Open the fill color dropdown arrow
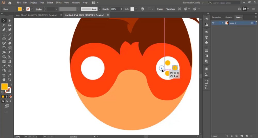This screenshot has height=138, width=258. pos(23,9)
